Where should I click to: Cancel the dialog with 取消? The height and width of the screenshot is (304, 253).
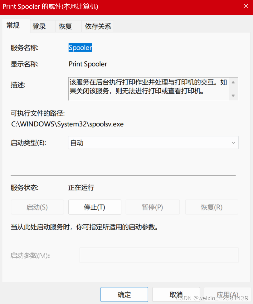coord(176,294)
